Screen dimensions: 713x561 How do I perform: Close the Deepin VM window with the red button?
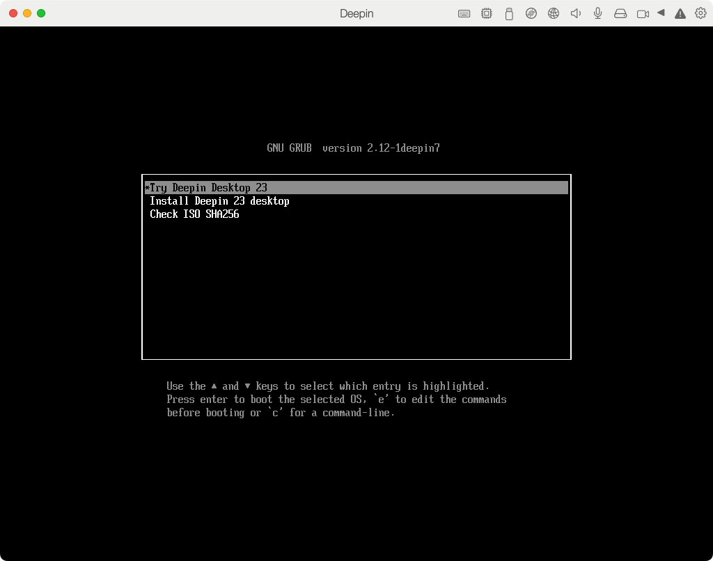click(13, 13)
